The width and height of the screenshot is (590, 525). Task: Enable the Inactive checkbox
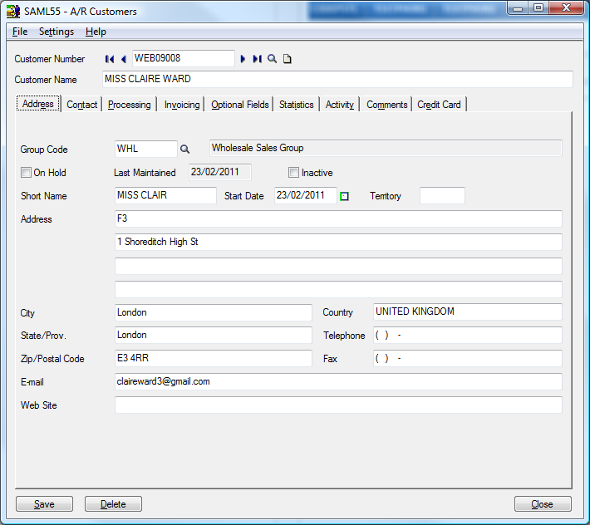[293, 173]
